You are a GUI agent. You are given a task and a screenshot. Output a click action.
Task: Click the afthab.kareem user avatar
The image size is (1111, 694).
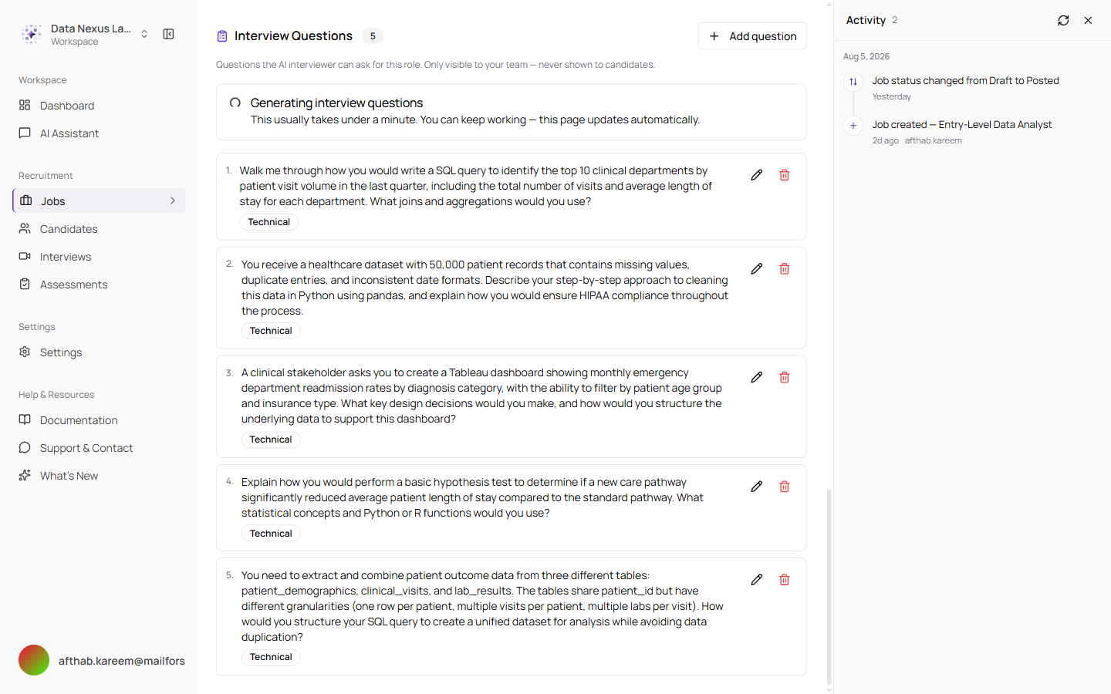coord(34,660)
